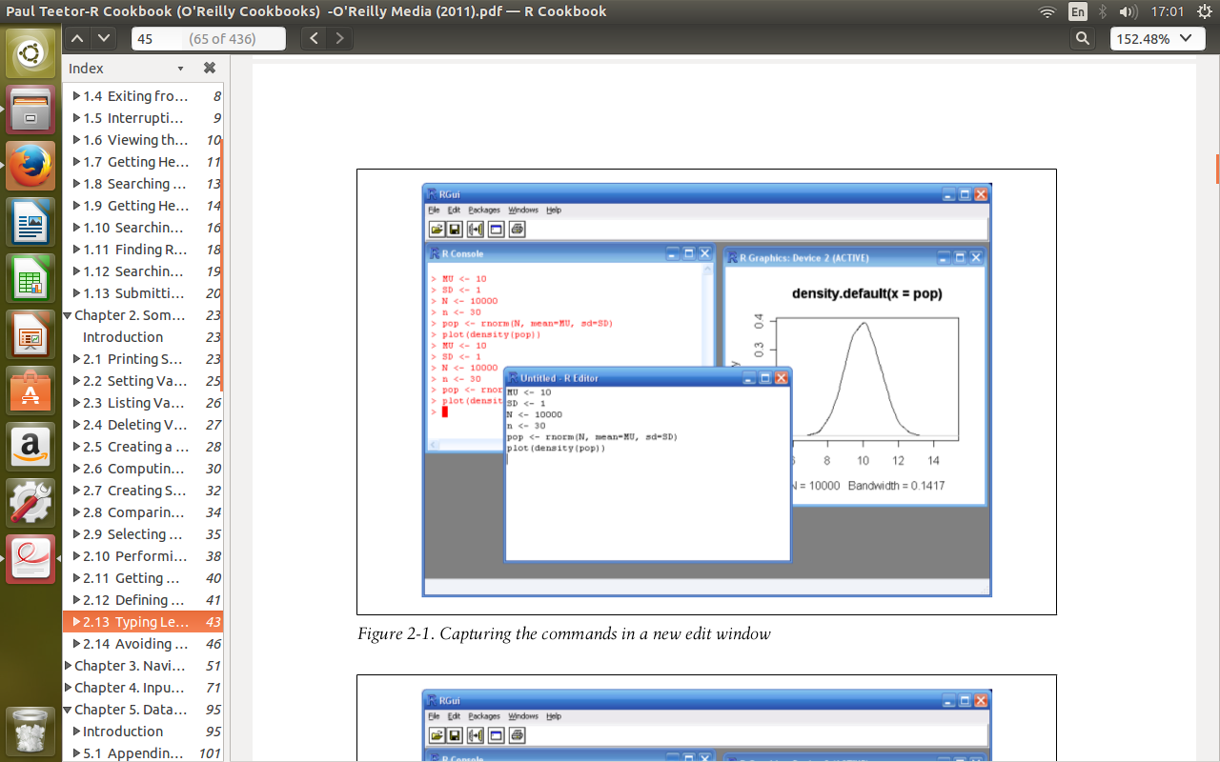Open Ubuntu Dash from the launcher
This screenshot has width=1220, height=762.
point(30,53)
